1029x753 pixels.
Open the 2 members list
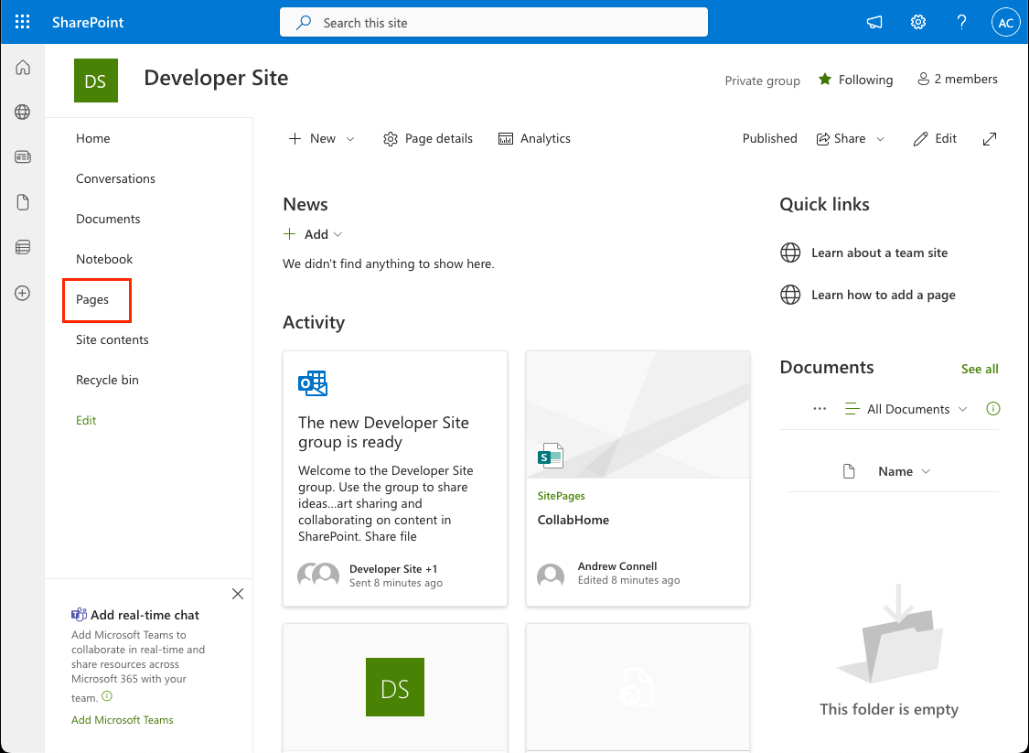point(957,79)
